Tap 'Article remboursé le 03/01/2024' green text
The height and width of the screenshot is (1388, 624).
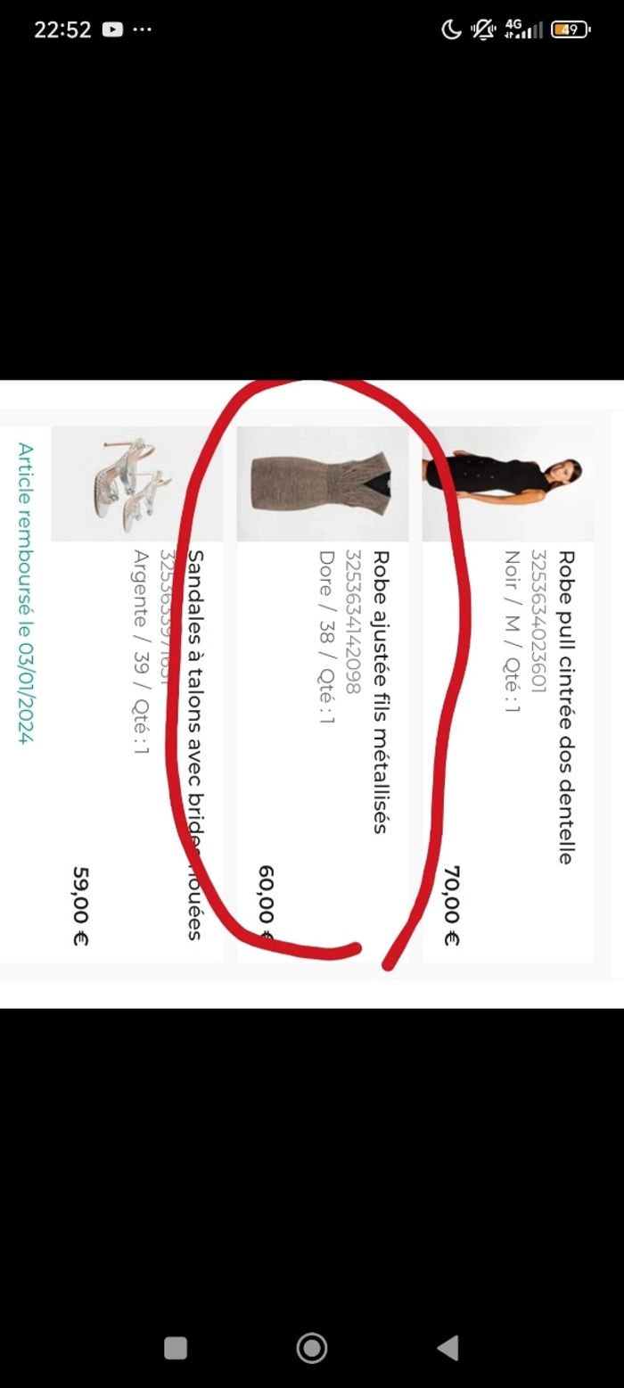click(26, 593)
